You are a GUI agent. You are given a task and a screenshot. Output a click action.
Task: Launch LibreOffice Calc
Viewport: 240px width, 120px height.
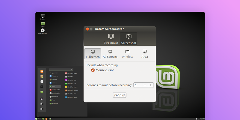(x=71, y=83)
